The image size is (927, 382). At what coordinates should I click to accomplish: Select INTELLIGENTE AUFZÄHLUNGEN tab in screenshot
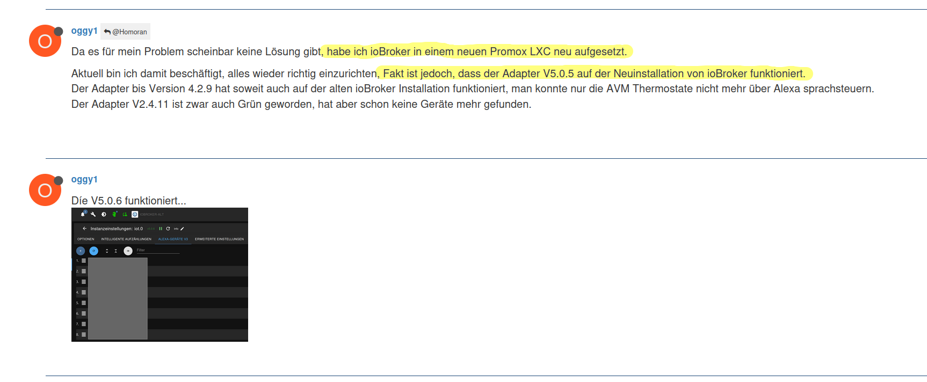tap(126, 239)
